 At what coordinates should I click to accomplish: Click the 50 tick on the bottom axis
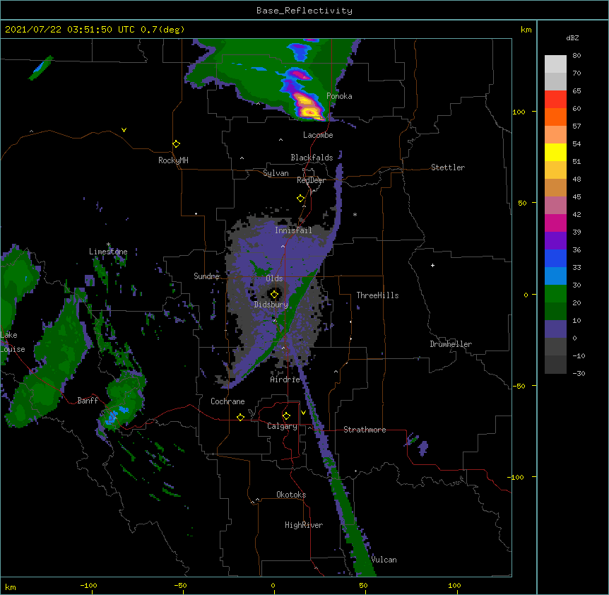(363, 585)
